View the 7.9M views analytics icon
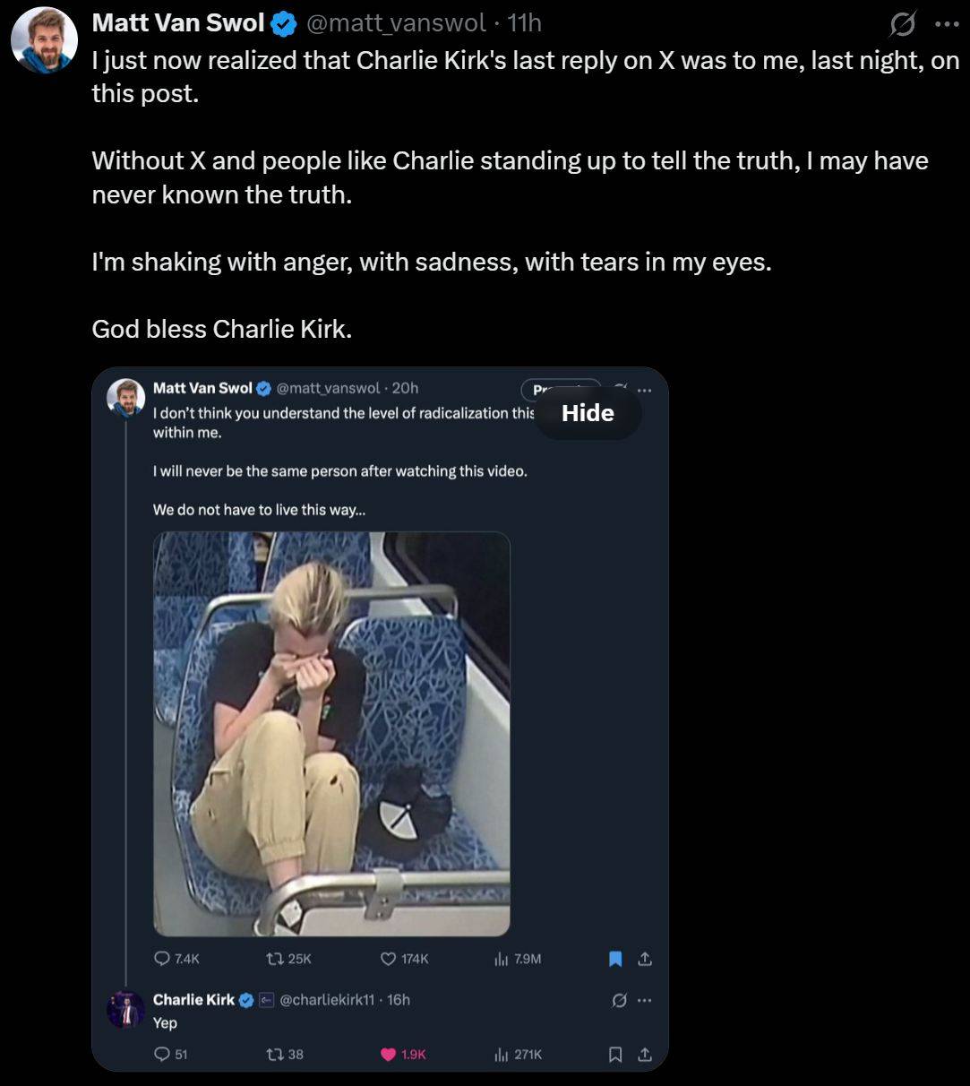This screenshot has width=970, height=1086. (502, 959)
